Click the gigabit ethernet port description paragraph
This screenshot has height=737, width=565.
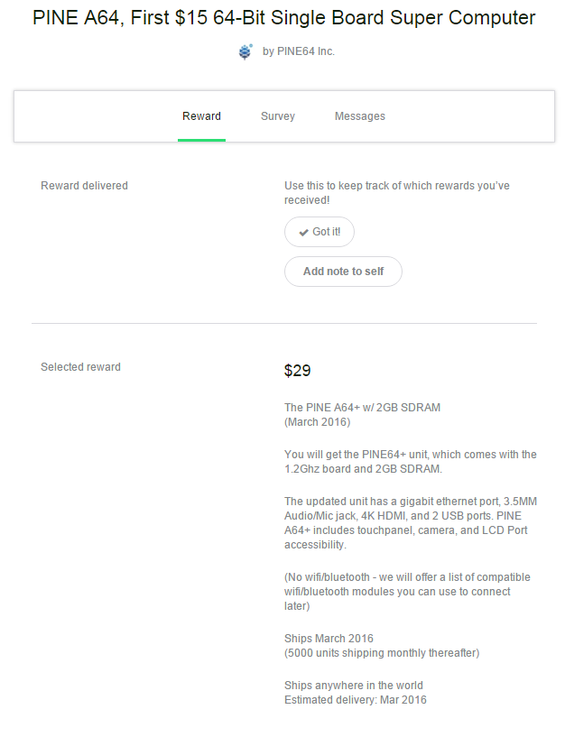(x=411, y=523)
